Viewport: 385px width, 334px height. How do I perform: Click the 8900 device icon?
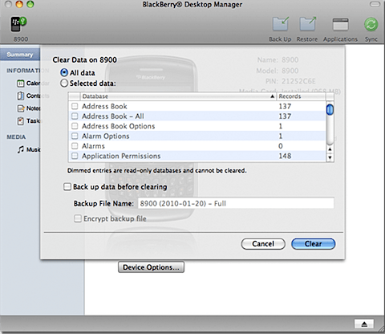pos(18,24)
